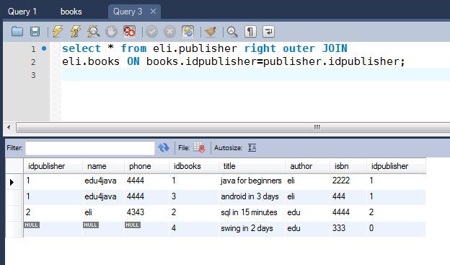The height and width of the screenshot is (265, 450).
Task: Refresh the result set arrows icon
Action: [164, 148]
